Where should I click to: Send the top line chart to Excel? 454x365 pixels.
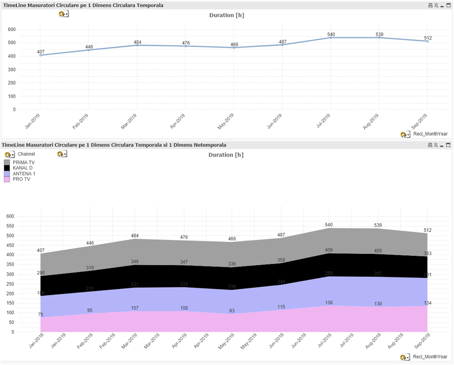pos(436,6)
